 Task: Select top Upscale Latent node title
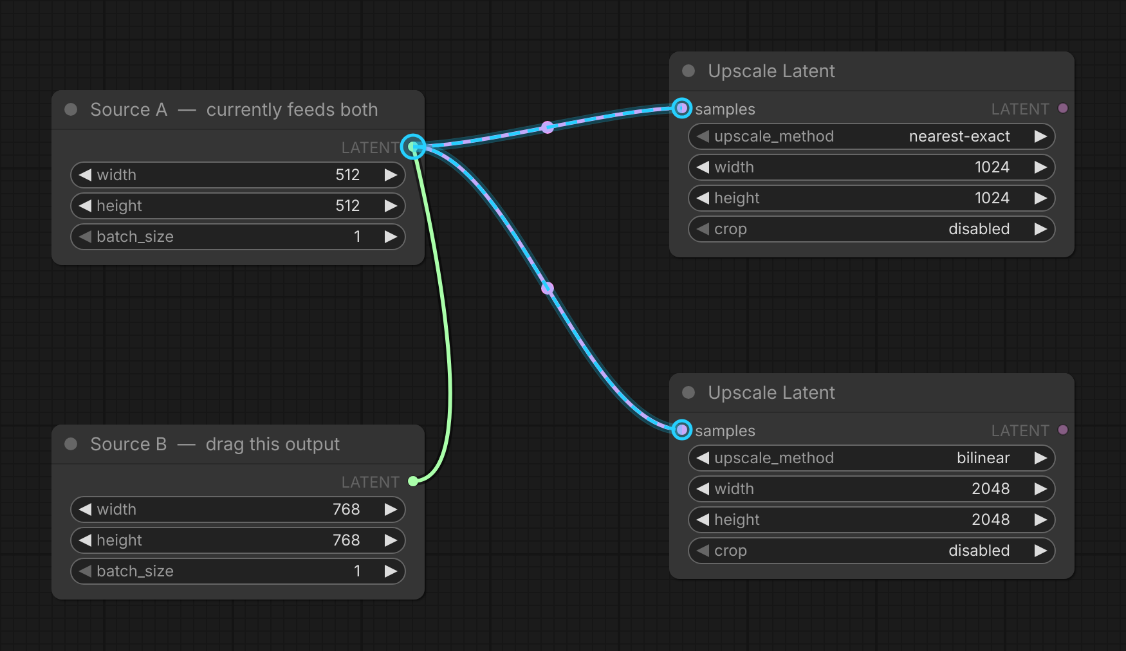[771, 71]
